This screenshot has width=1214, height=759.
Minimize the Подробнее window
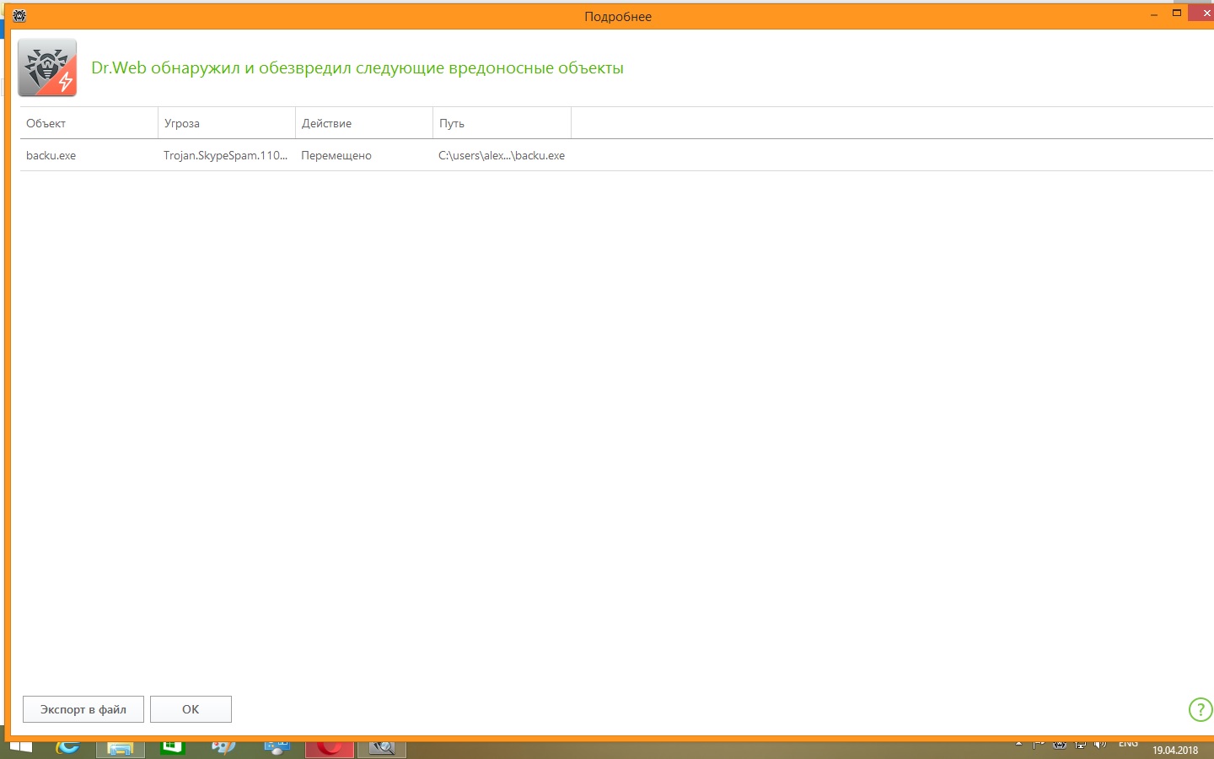[x=1154, y=14]
